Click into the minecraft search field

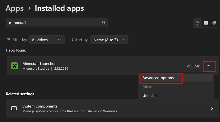coord(57,23)
